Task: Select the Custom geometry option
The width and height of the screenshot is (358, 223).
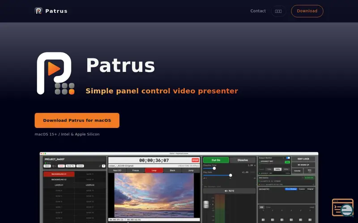Action: click(302, 189)
